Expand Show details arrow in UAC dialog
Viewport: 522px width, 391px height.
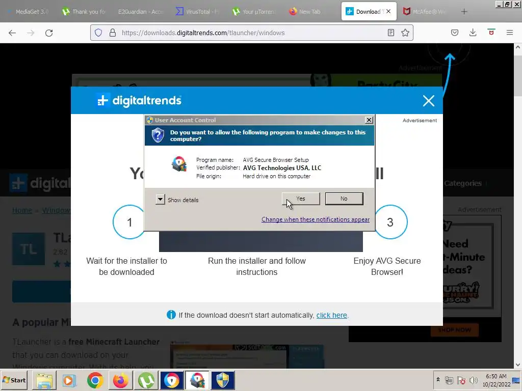[x=160, y=200]
